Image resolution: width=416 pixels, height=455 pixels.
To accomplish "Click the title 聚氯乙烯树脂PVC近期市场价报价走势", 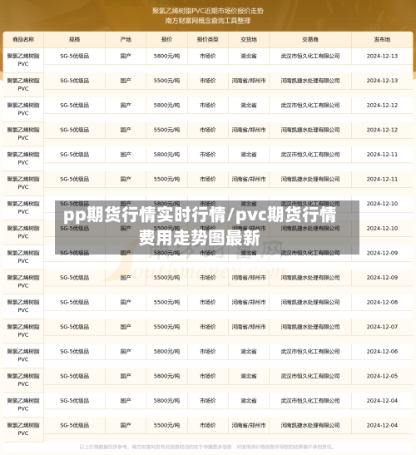I will point(208,12).
